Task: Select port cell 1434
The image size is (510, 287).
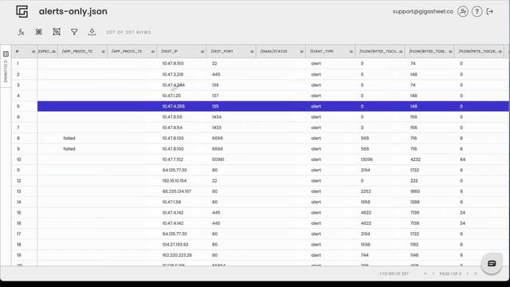Action: pyautogui.click(x=217, y=117)
